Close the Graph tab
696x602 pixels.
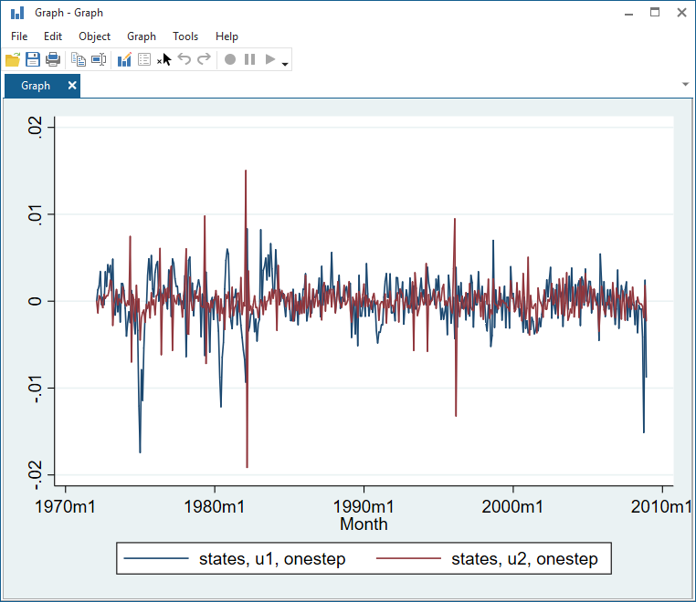click(x=72, y=86)
